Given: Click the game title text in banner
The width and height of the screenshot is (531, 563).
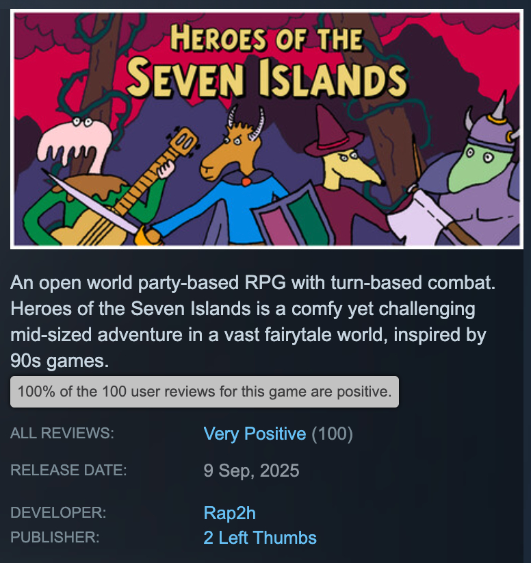Looking at the screenshot, I should (267, 62).
